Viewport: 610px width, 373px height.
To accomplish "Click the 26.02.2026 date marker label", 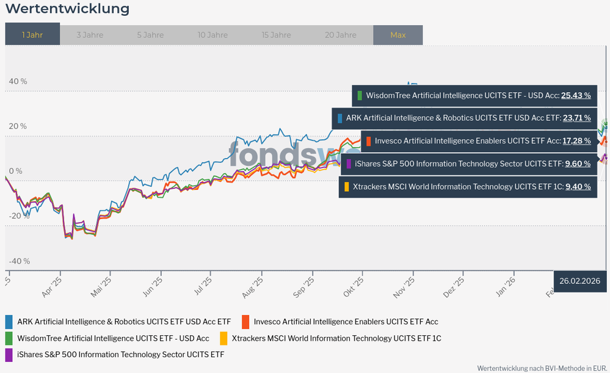I will click(579, 281).
